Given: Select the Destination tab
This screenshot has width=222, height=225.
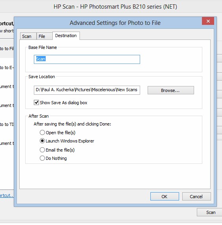Looking at the screenshot, I should (x=66, y=36).
